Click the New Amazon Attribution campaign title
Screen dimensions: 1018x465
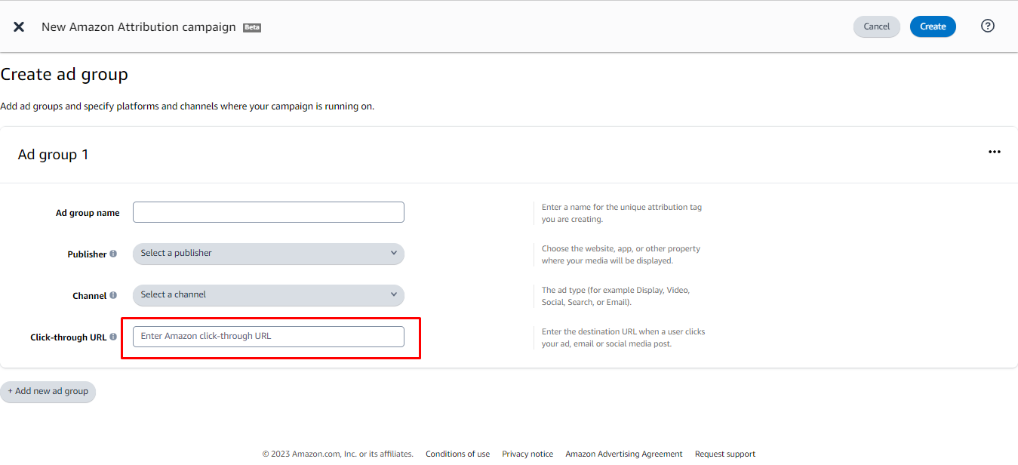pyautogui.click(x=139, y=27)
